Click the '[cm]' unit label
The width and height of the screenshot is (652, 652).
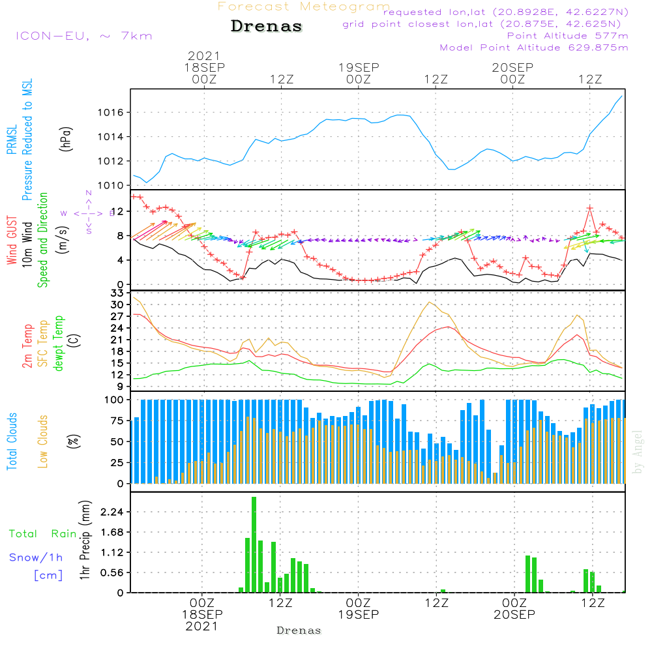48,575
